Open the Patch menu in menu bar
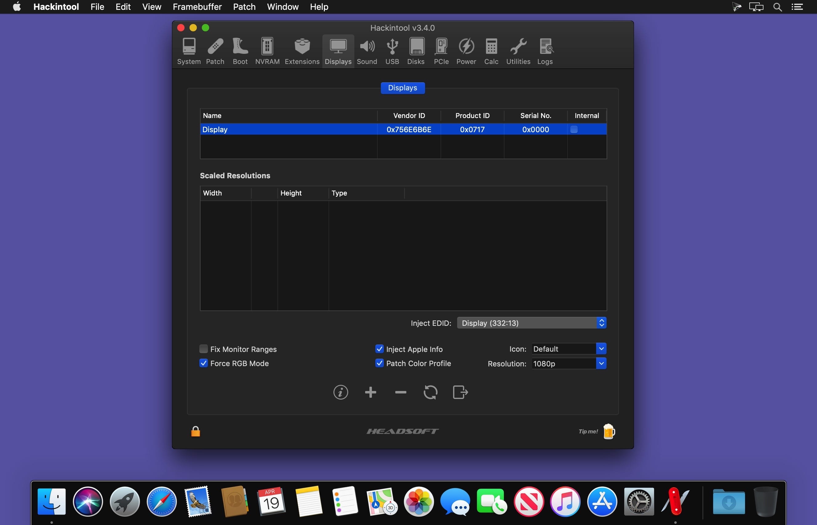 tap(244, 7)
